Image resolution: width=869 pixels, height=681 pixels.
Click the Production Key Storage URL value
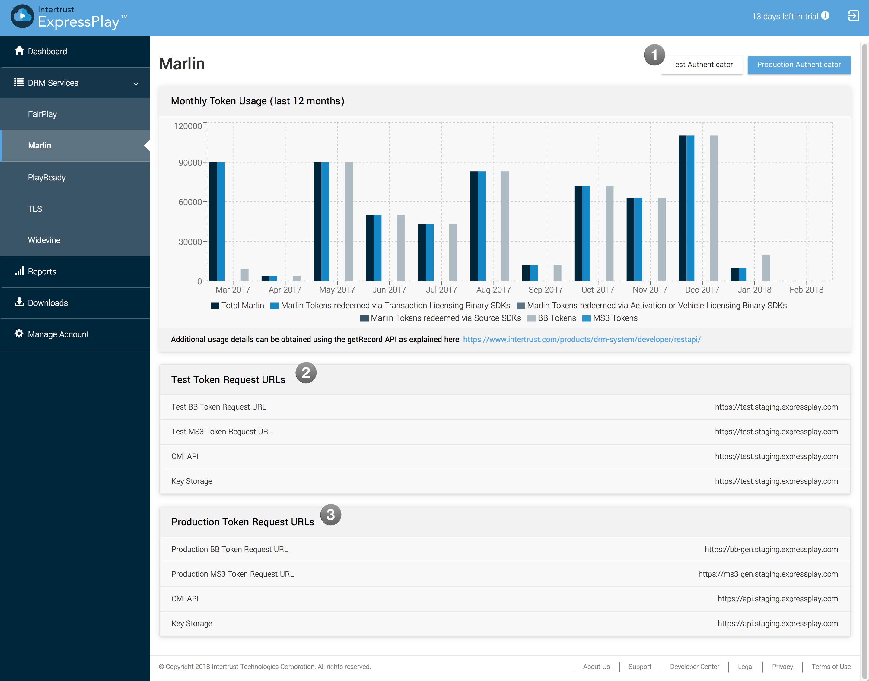point(777,624)
